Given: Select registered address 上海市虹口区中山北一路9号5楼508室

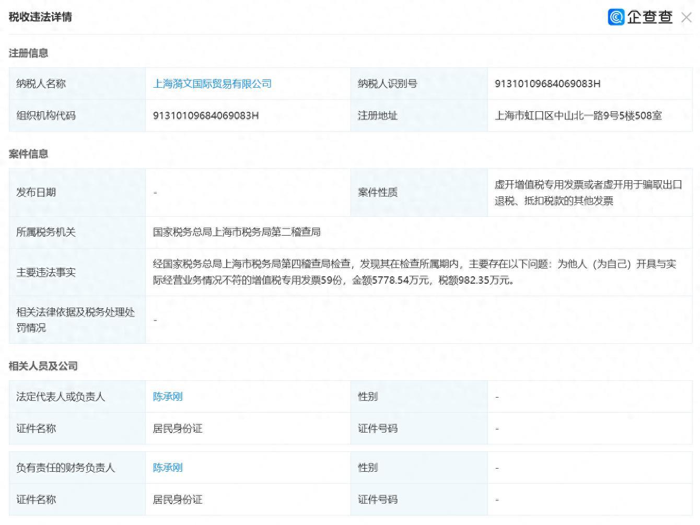Looking at the screenshot, I should [x=578, y=115].
